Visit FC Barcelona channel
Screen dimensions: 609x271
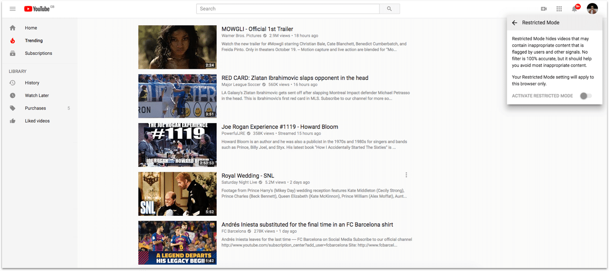234,231
